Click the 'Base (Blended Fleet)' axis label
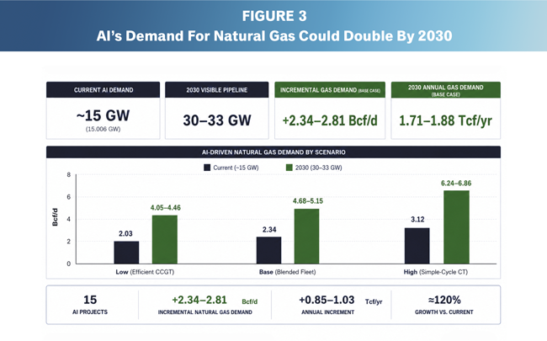547x341 pixels. click(288, 272)
